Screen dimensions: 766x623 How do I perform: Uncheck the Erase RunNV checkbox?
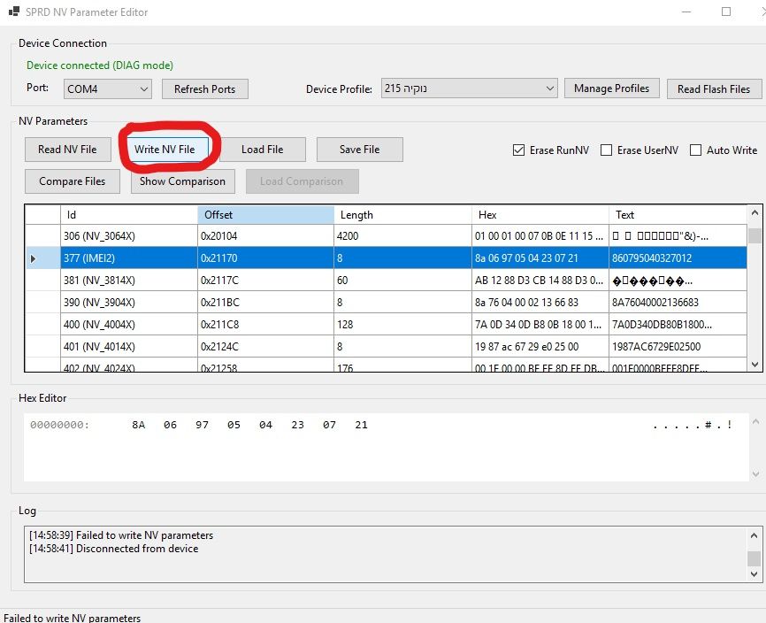click(x=518, y=150)
